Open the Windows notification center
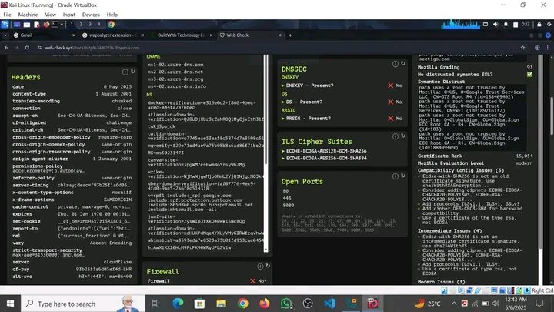Image resolution: width=554 pixels, height=312 pixels. point(539,304)
